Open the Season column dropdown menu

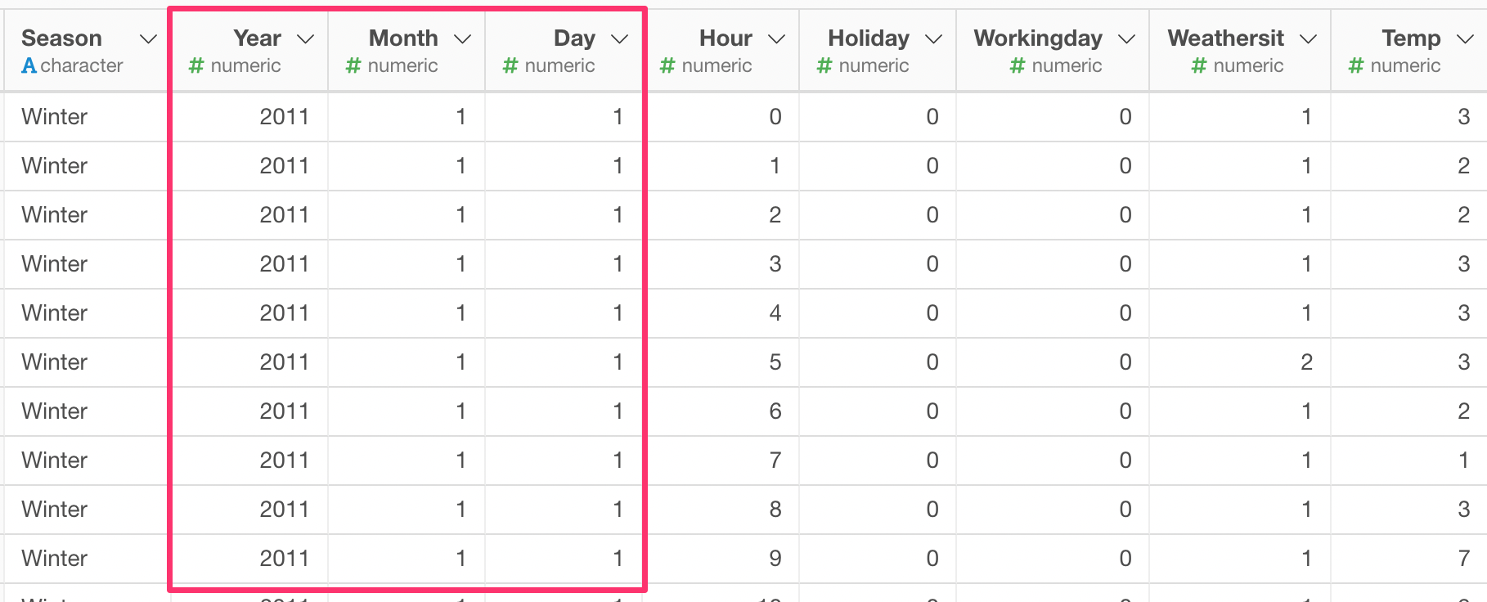point(148,39)
